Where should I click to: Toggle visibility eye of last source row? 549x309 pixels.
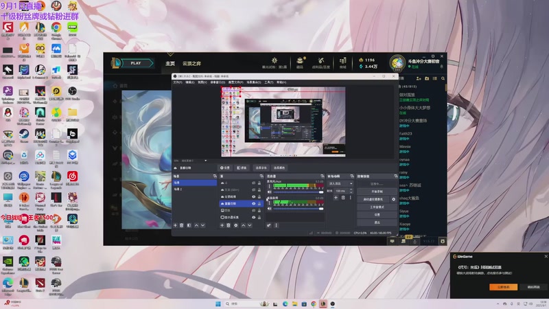253,217
